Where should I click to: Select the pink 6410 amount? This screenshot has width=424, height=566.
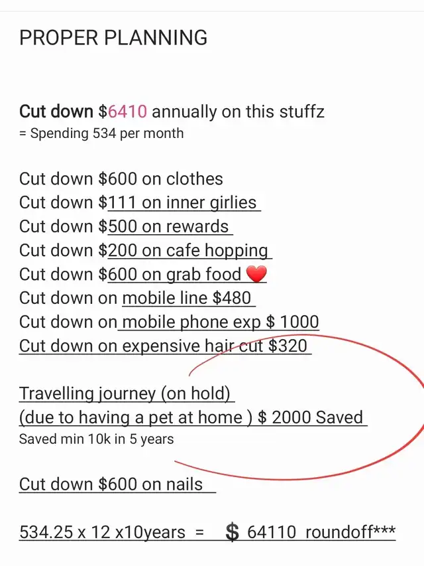128,111
